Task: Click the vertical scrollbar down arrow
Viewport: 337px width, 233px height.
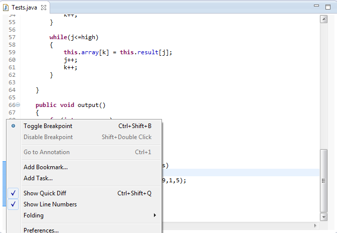Action: point(323,216)
